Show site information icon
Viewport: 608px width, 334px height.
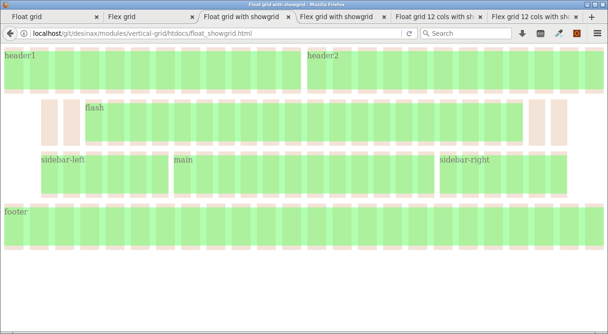24,33
